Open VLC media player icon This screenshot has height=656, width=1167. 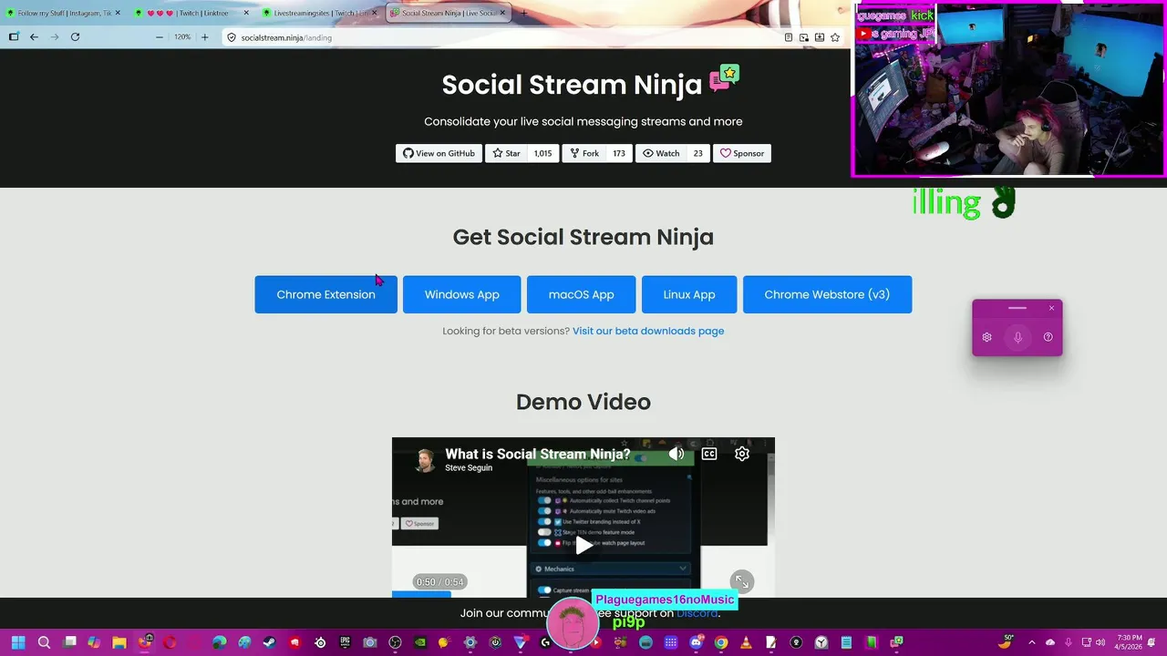tap(746, 642)
